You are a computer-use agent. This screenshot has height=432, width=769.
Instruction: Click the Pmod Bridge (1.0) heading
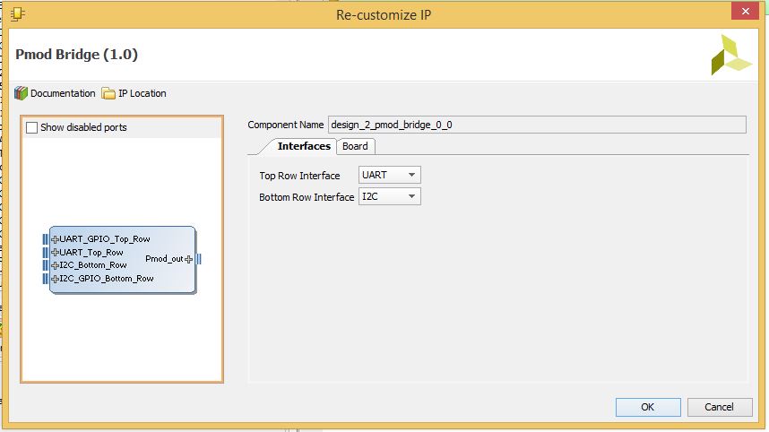[76, 54]
